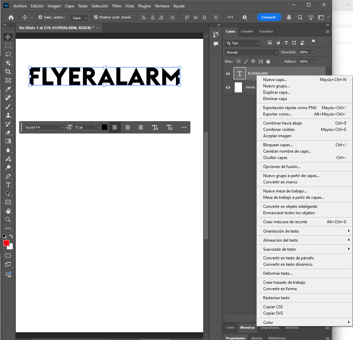This screenshot has width=353, height=340.
Task: Open the Opacidad 100% dropdown arrow
Action: [x=312, y=52]
